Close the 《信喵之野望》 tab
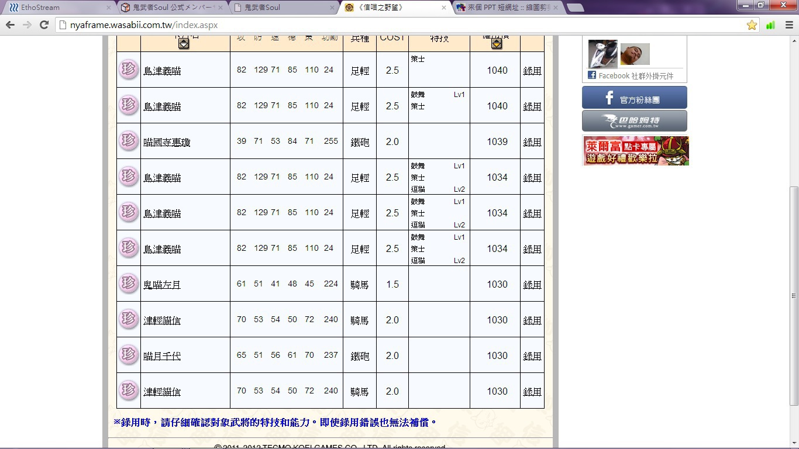Screen dimensions: 799x449 [444, 8]
